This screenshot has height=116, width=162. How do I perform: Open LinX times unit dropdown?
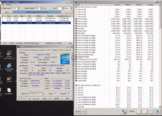pyautogui.click(x=71, y=8)
